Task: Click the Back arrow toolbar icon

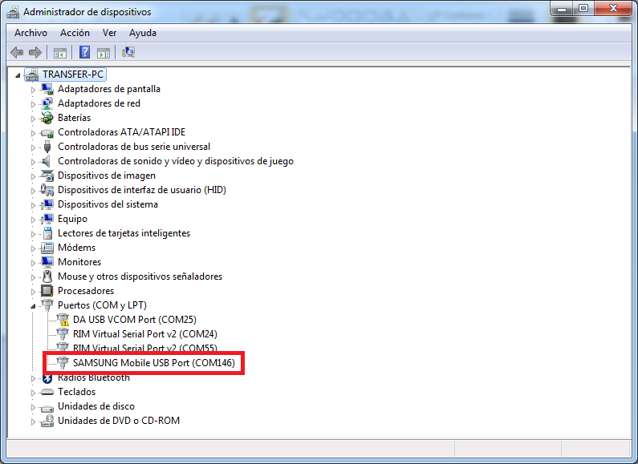Action: pyautogui.click(x=17, y=53)
